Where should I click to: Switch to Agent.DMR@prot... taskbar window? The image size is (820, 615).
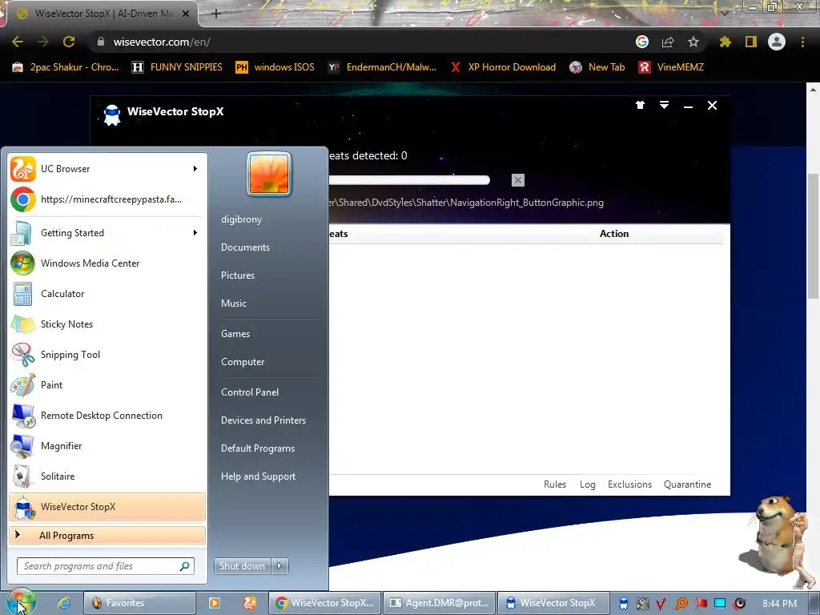(x=439, y=603)
